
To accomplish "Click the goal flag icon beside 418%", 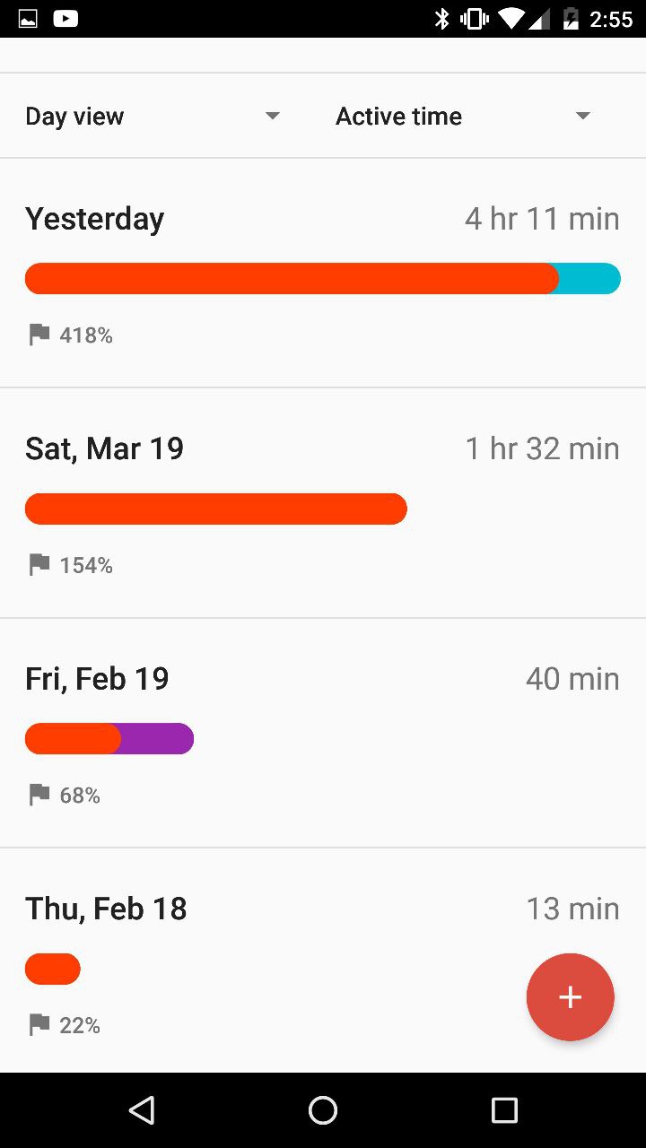I will coord(39,335).
